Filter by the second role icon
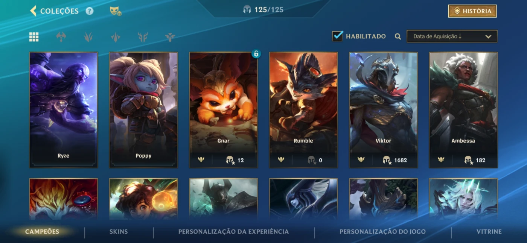Screen dimensions: 527x243 point(88,36)
